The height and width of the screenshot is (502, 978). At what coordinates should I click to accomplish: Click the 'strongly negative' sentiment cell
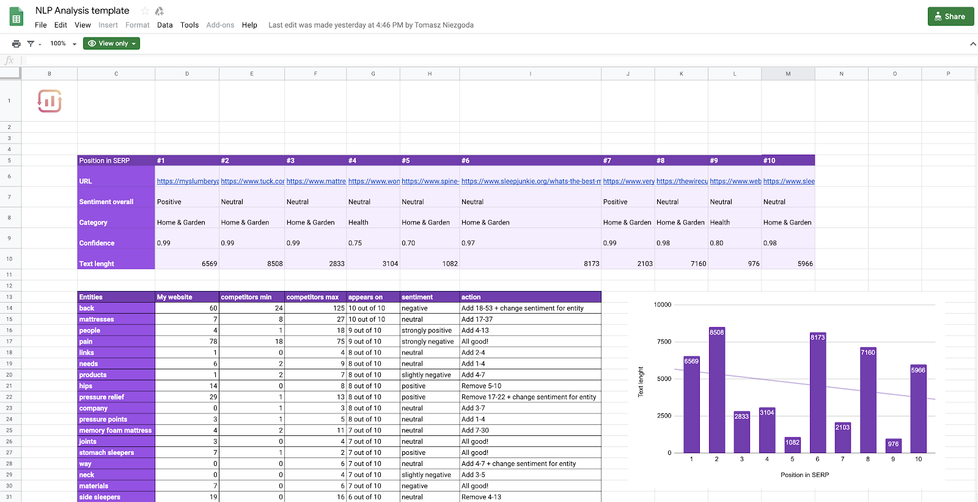coord(430,342)
